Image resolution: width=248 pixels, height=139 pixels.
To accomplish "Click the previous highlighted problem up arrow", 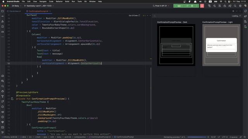I will coord(148,15).
